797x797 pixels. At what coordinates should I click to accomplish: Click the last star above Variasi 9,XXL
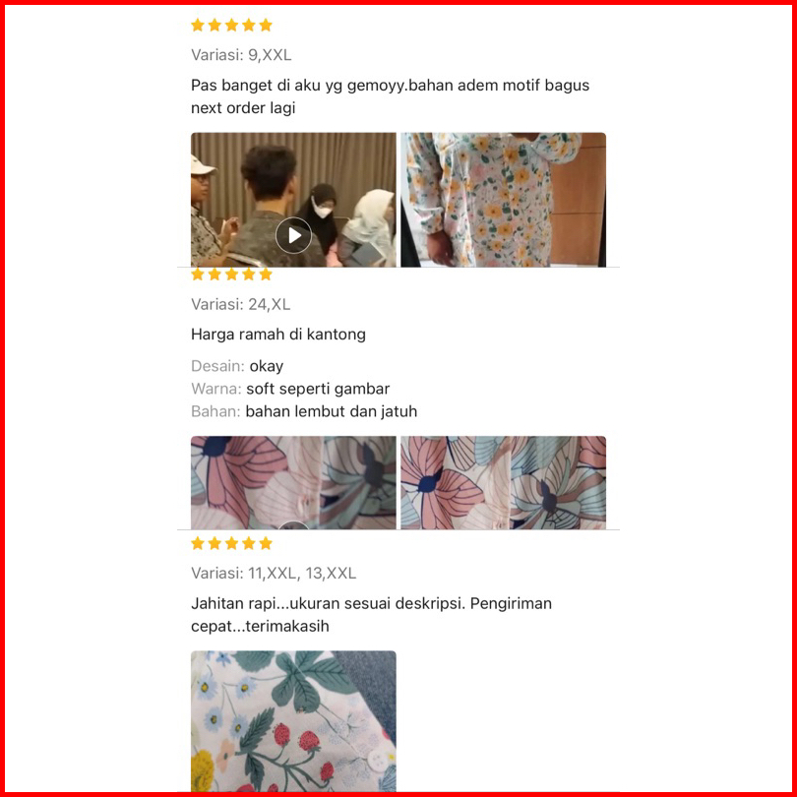pos(266,25)
